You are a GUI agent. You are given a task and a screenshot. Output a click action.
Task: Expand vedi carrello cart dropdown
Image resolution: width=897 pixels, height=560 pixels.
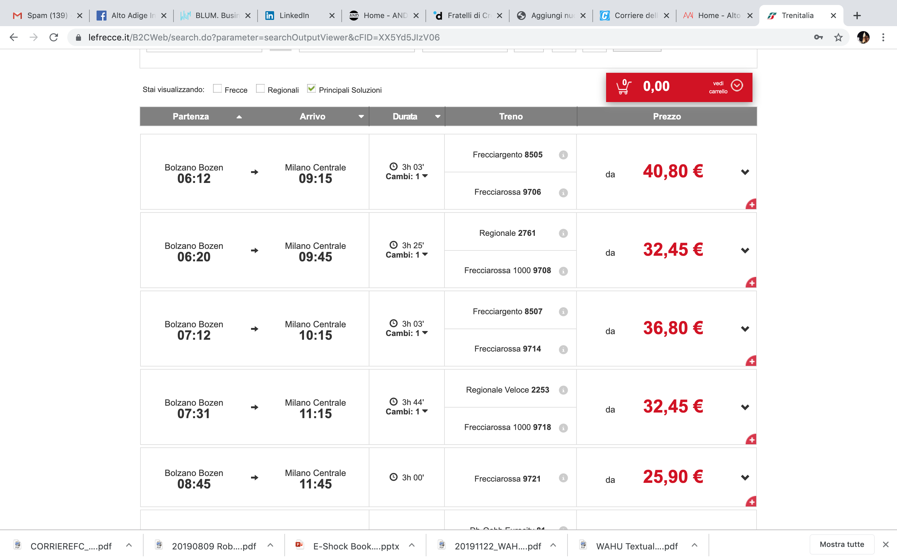coord(737,86)
